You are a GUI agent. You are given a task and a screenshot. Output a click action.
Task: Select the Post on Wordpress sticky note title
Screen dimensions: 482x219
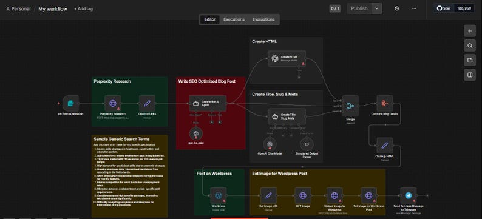pos(214,174)
